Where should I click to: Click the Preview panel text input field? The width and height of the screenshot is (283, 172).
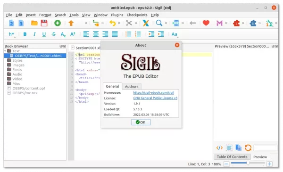point(265,148)
